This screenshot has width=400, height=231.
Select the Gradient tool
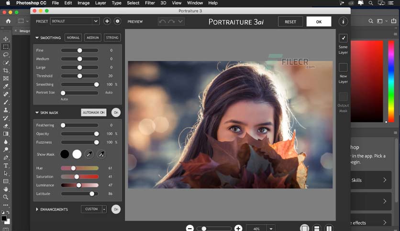[6, 134]
